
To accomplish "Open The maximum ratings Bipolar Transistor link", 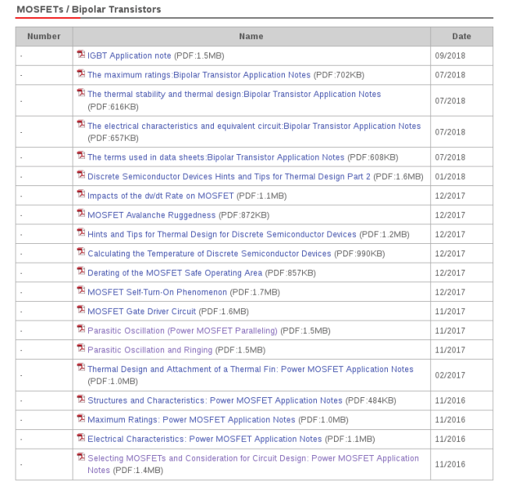I will pyautogui.click(x=198, y=75).
